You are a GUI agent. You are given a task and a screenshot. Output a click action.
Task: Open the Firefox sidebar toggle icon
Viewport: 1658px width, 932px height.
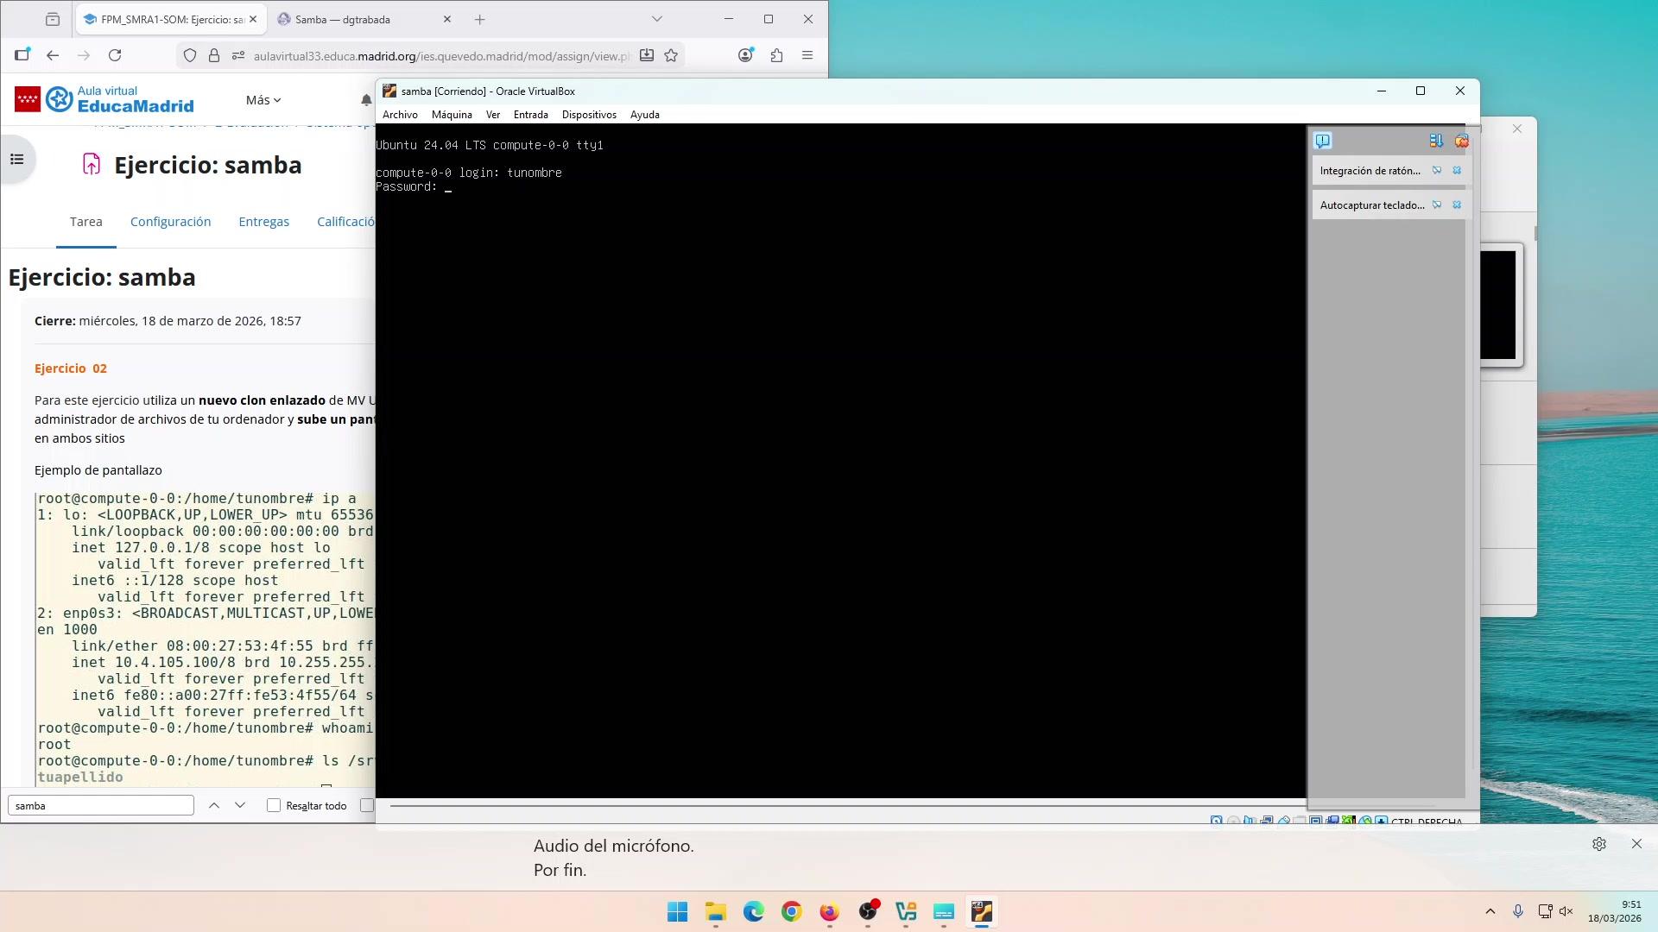click(22, 55)
